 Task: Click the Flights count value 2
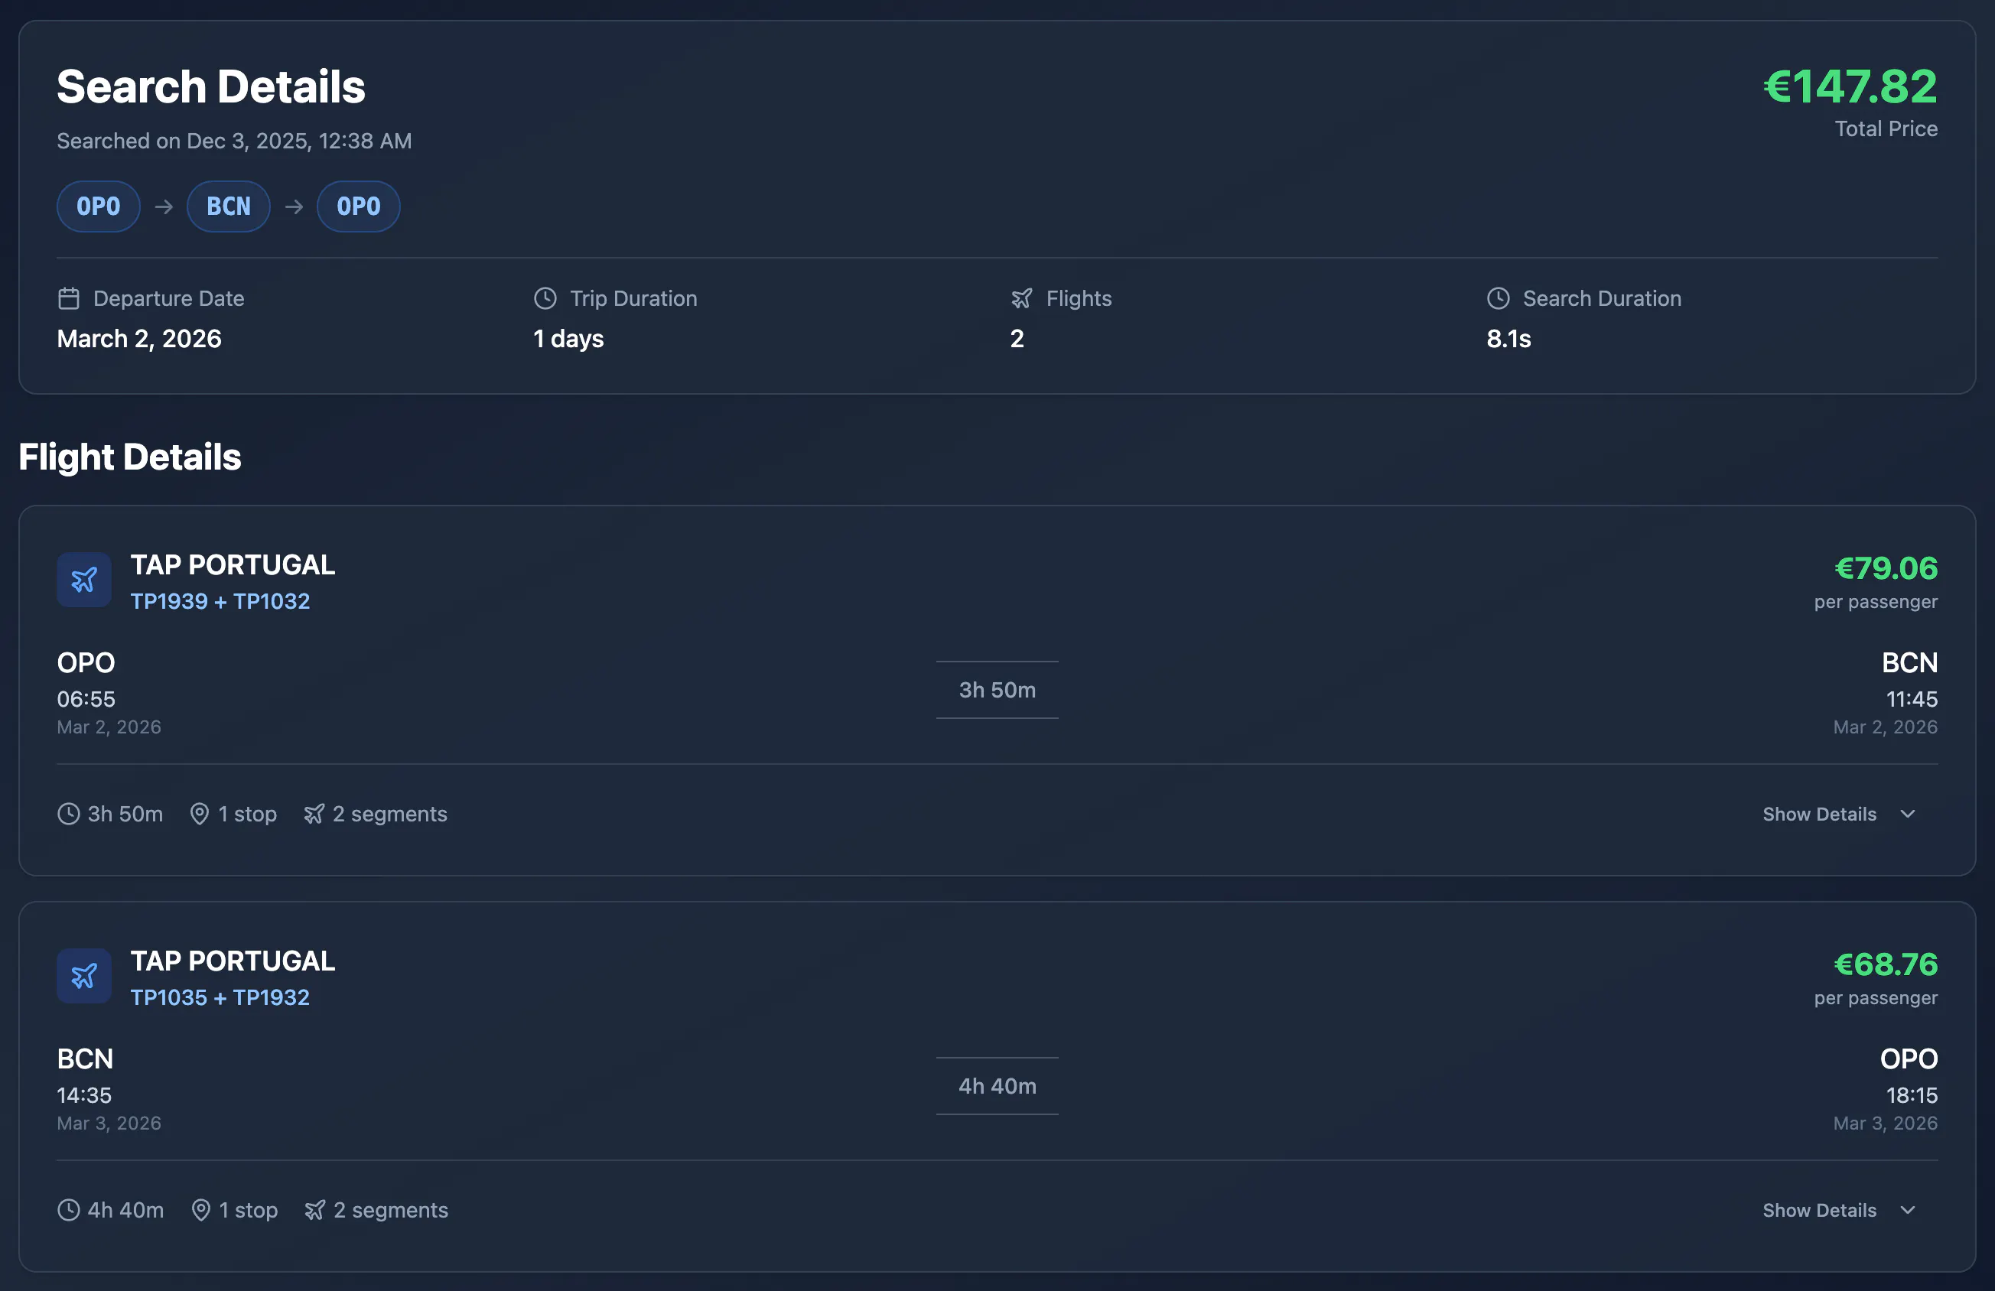click(x=1017, y=339)
